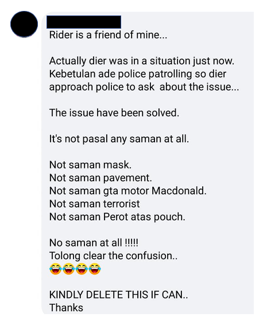The width and height of the screenshot is (263, 325).
Task: Click 'The issue have been solved.' sentence
Action: tap(114, 113)
